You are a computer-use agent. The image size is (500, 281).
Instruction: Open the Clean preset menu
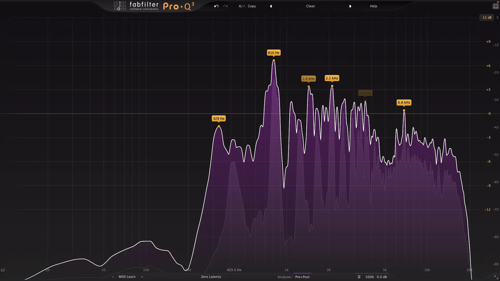pyautogui.click(x=310, y=6)
